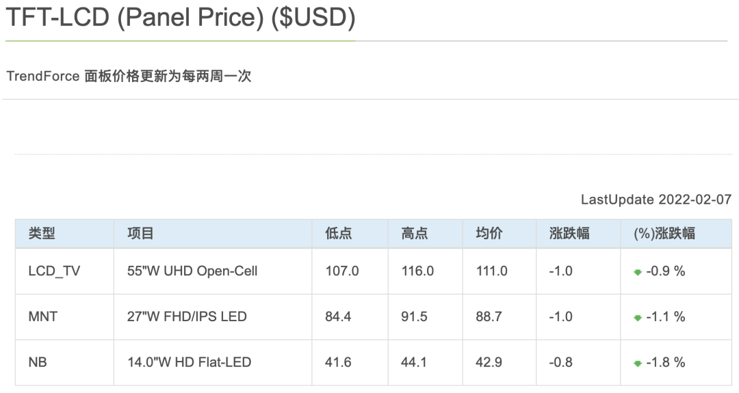Click the LastUpdate 2022-02-07 text

click(656, 200)
